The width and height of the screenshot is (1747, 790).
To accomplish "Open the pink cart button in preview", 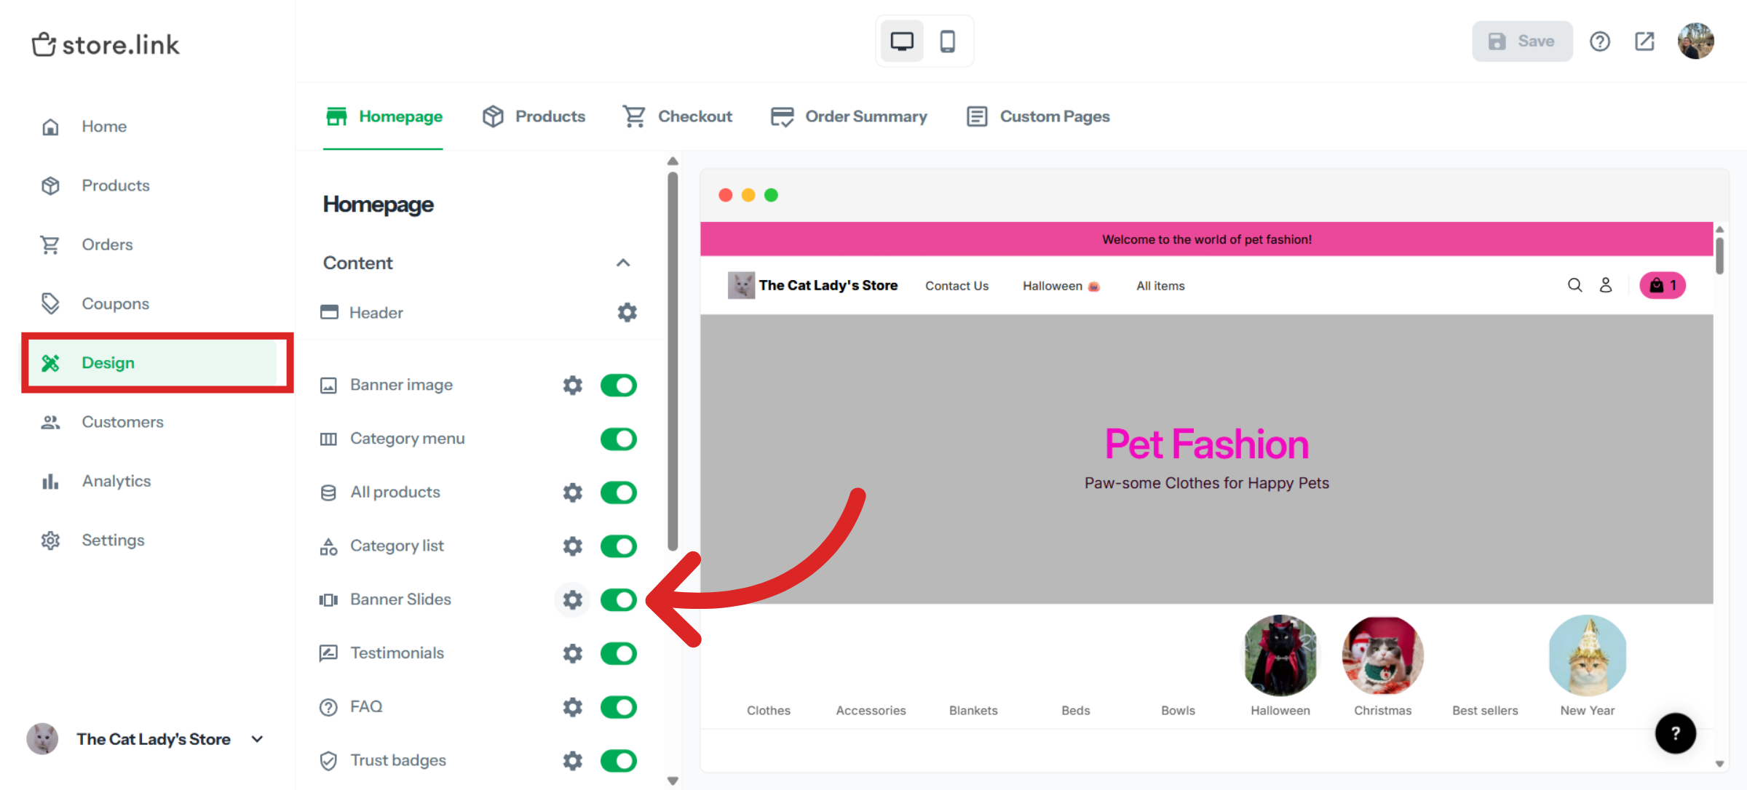I will (1663, 285).
